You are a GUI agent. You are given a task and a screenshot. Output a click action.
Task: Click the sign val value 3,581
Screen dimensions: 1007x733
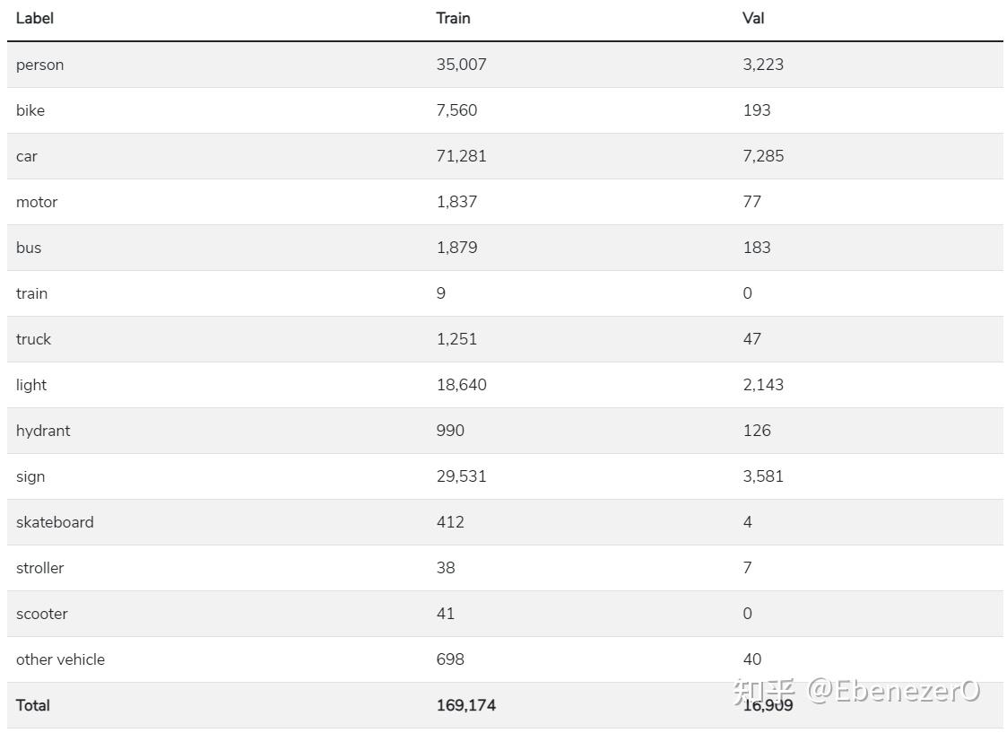pyautogui.click(x=762, y=476)
